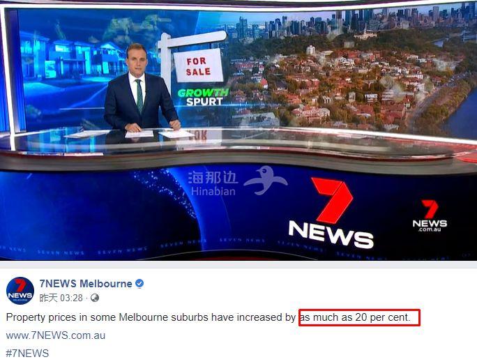Visit the www.7NEWS.com.au link
Viewport: 477px width, 364px height.
(56, 335)
